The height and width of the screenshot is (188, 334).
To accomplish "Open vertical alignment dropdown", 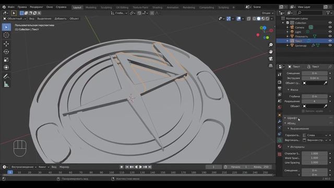I will coord(315,140).
